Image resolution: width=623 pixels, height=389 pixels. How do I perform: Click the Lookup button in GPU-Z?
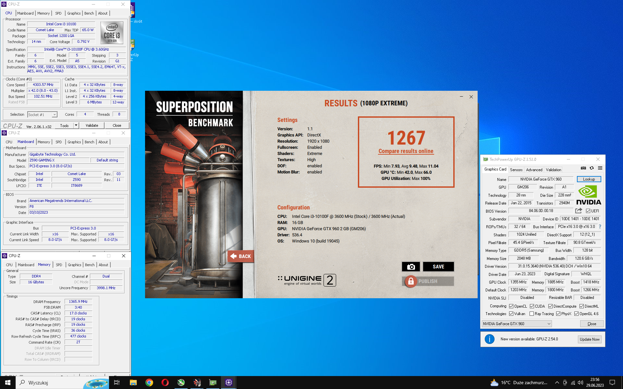point(589,179)
